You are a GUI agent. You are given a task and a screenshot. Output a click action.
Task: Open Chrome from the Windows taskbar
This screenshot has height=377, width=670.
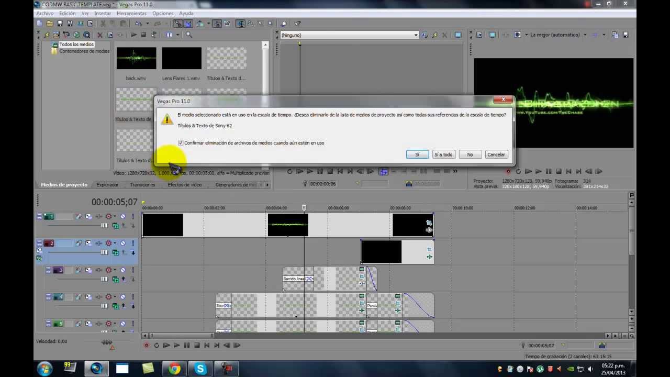(174, 369)
